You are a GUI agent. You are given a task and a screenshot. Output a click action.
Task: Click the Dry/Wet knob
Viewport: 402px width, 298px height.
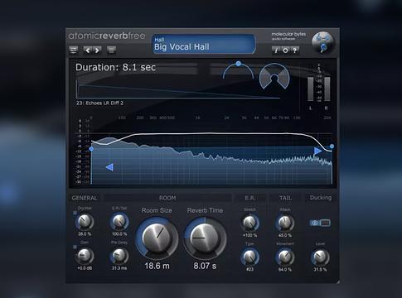85,221
